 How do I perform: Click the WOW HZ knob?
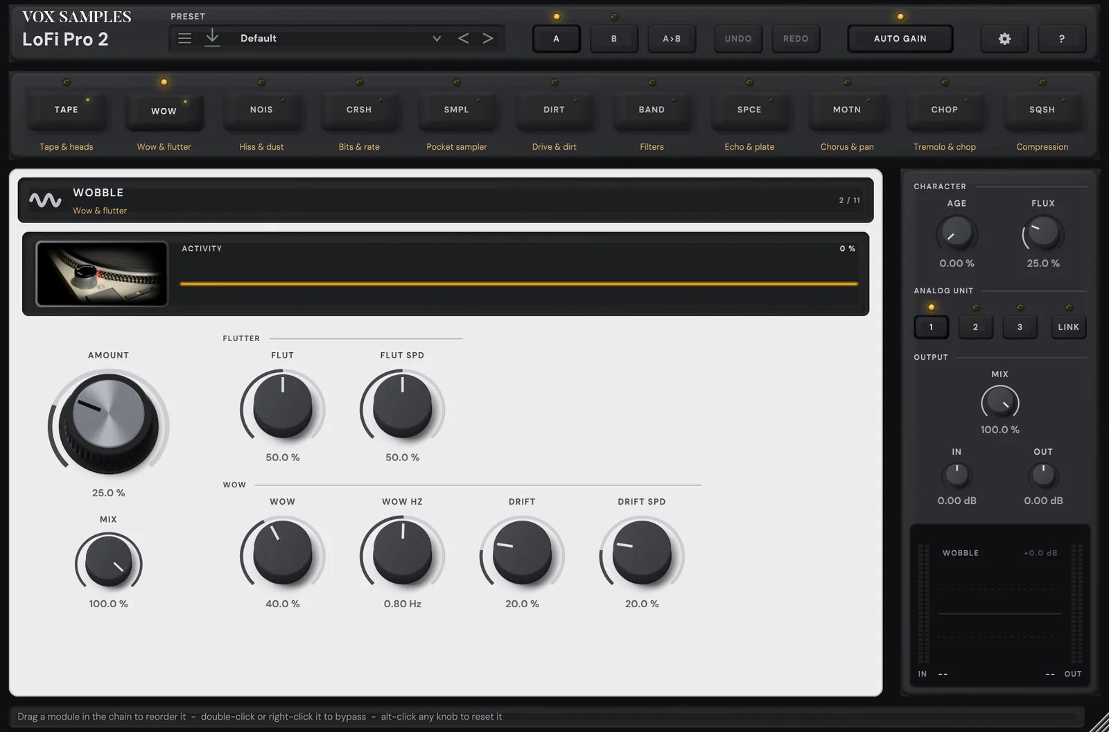pos(402,553)
